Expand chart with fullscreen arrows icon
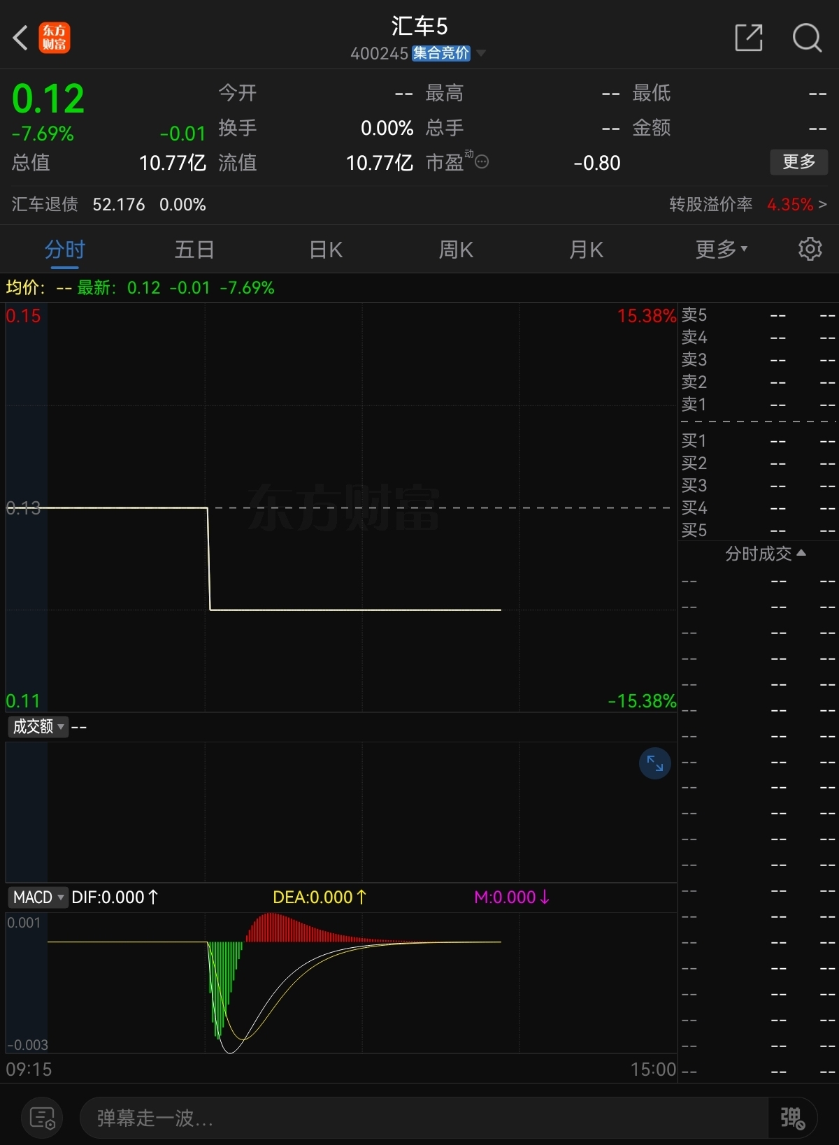The height and width of the screenshot is (1145, 839). pos(655,763)
